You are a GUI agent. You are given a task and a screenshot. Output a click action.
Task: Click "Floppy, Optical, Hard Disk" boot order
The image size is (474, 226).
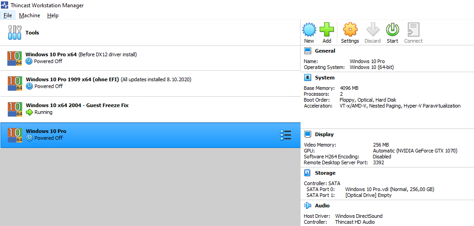[368, 100]
